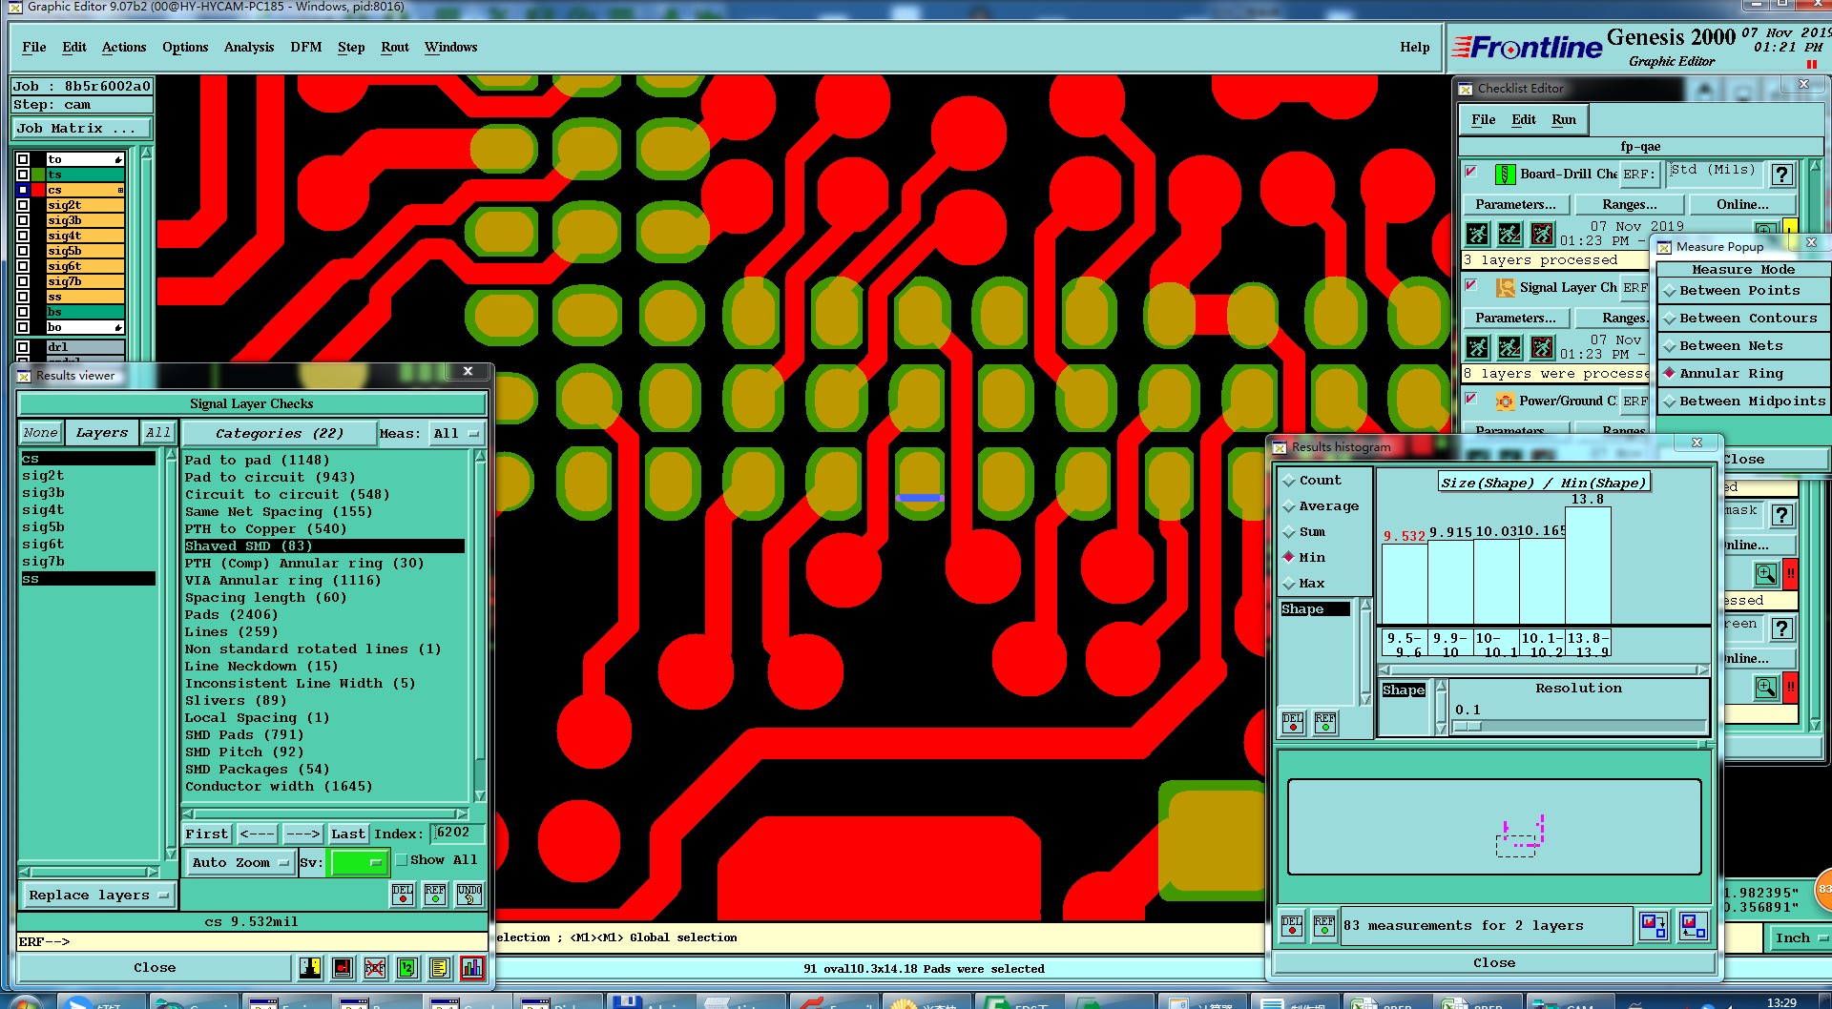Image resolution: width=1832 pixels, height=1009 pixels.
Task: Click the REF icon beside the histogram measurement count
Action: (1324, 925)
